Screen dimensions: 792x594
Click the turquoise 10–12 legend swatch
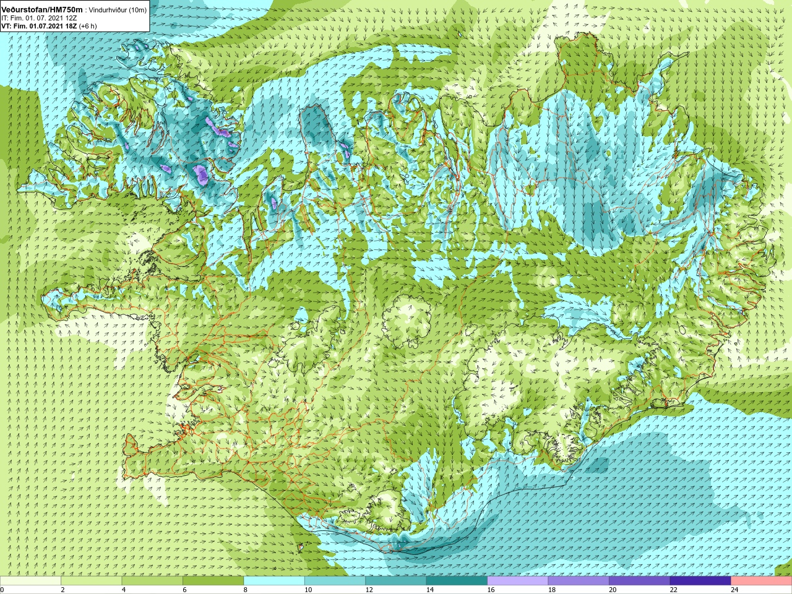[x=335, y=581]
